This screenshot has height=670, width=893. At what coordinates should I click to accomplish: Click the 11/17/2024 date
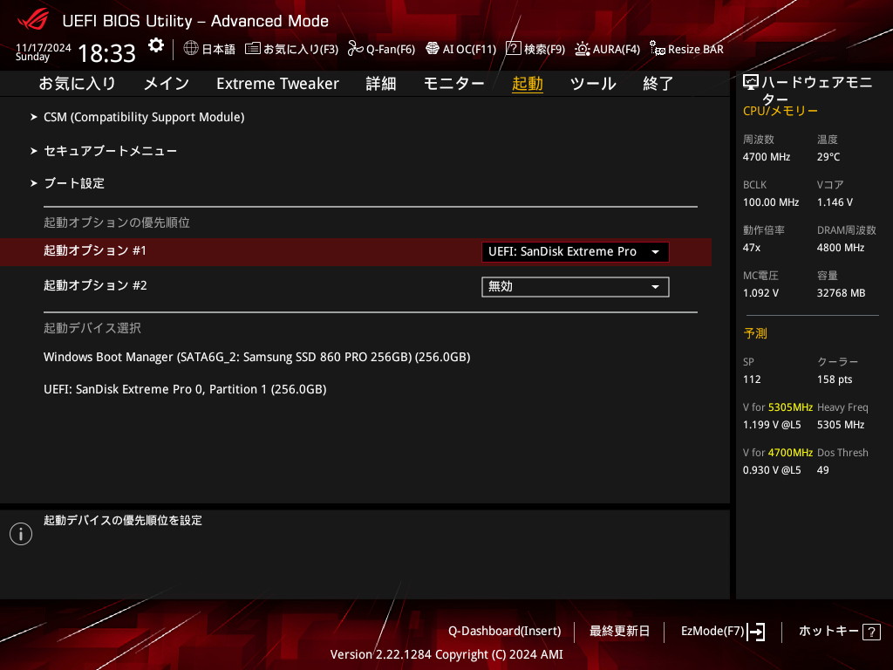(x=44, y=47)
